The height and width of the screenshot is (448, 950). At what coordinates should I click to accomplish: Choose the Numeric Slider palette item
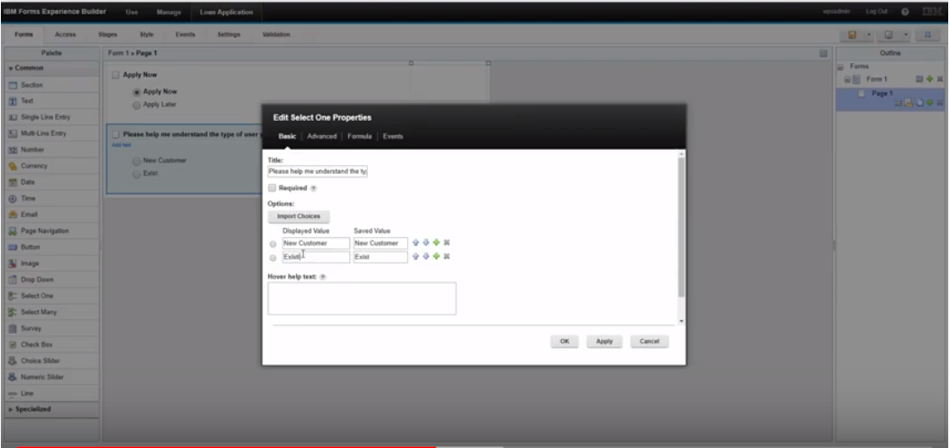pyautogui.click(x=51, y=377)
